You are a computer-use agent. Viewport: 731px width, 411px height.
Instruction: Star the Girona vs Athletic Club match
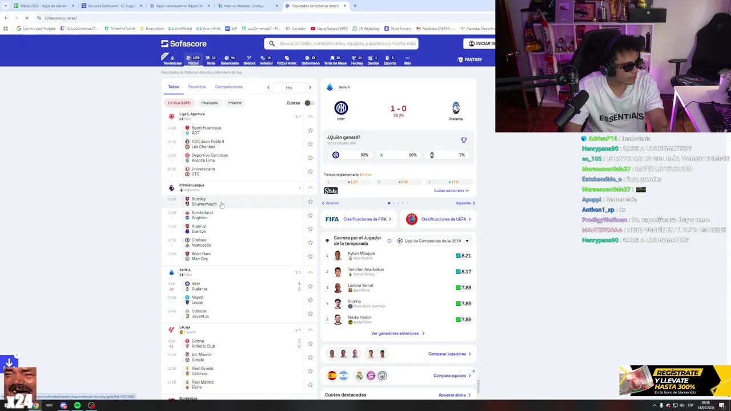click(310, 344)
